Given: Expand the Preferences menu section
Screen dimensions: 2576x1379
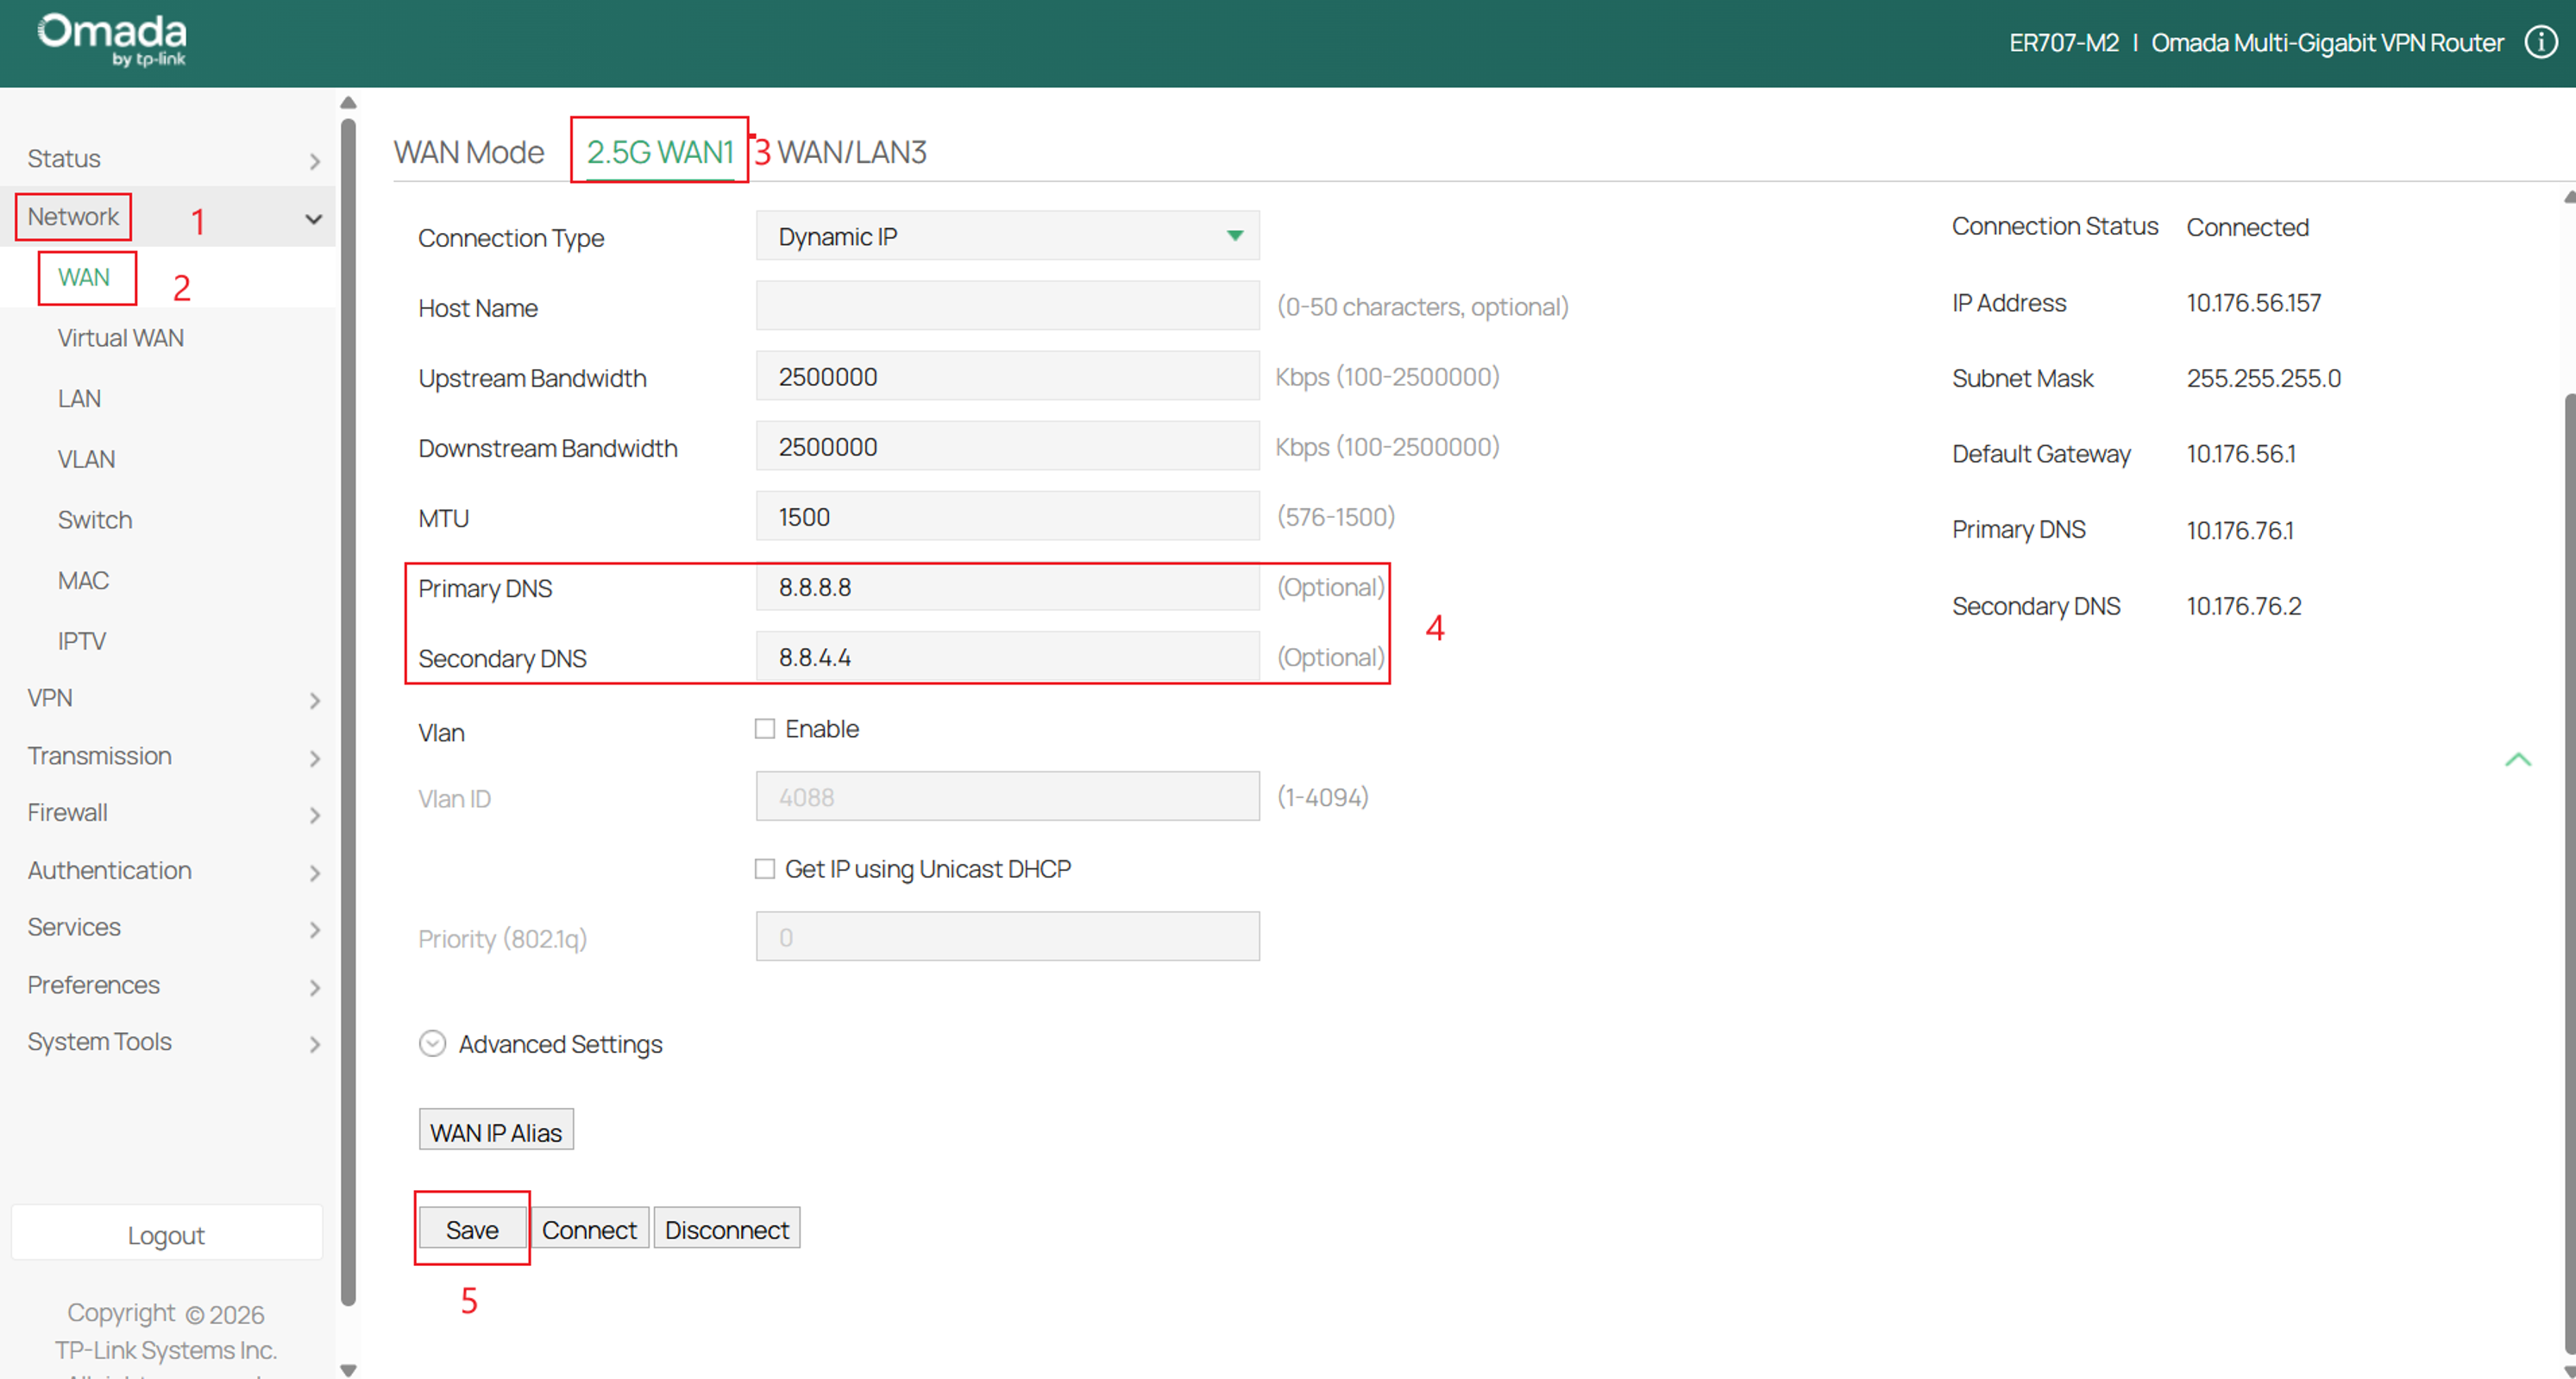Looking at the screenshot, I should tap(168, 986).
